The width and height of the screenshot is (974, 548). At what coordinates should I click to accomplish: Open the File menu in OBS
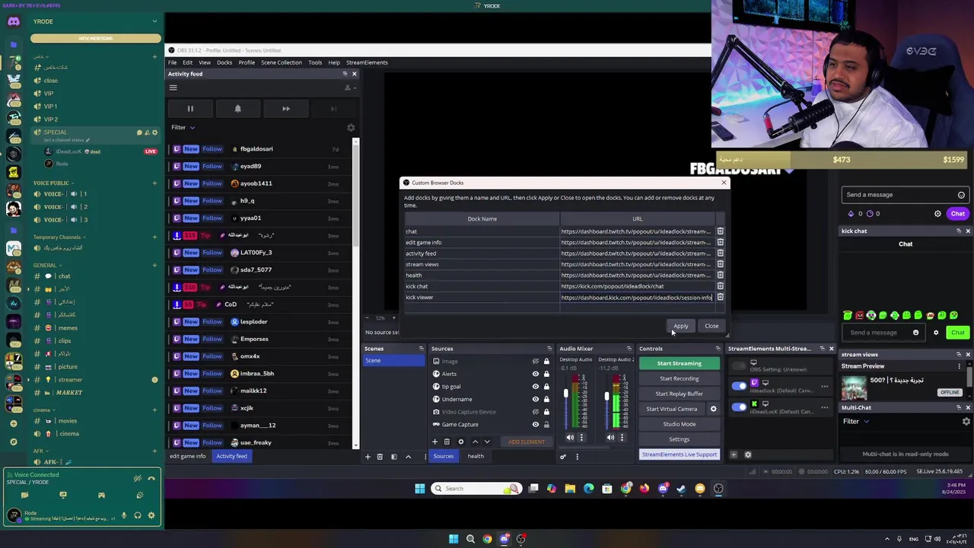[x=173, y=62]
